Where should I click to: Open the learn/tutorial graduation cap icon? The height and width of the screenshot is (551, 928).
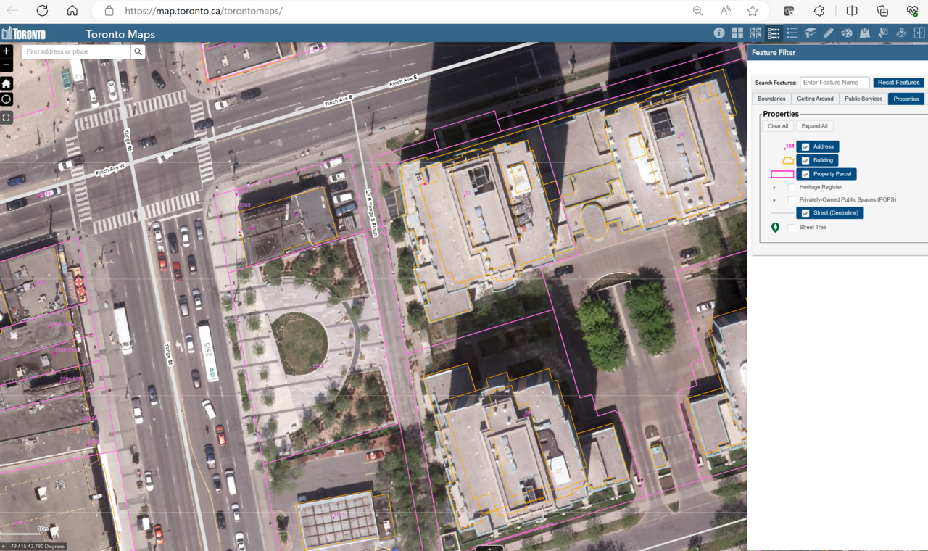810,33
